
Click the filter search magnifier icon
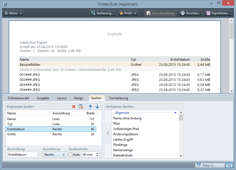point(229,165)
